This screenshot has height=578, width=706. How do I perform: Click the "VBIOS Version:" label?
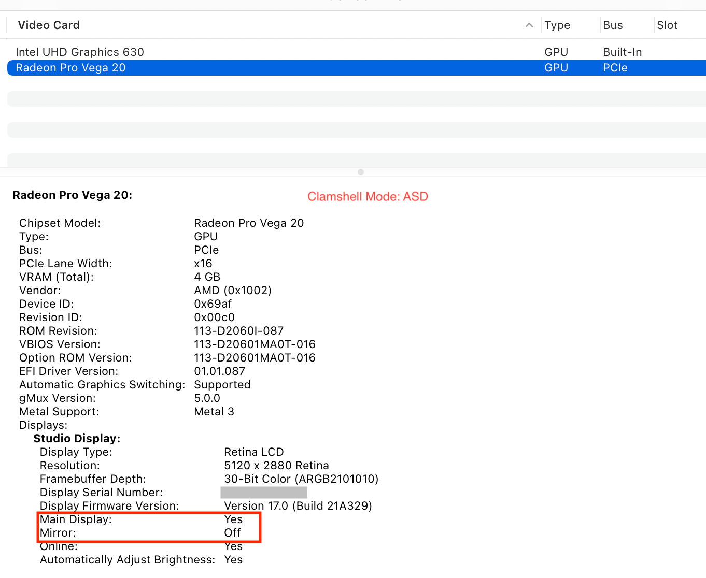[60, 344]
